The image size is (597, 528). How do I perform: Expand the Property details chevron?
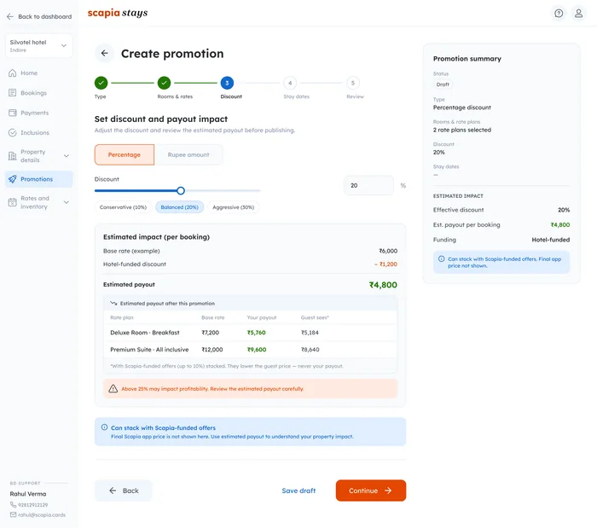point(67,156)
